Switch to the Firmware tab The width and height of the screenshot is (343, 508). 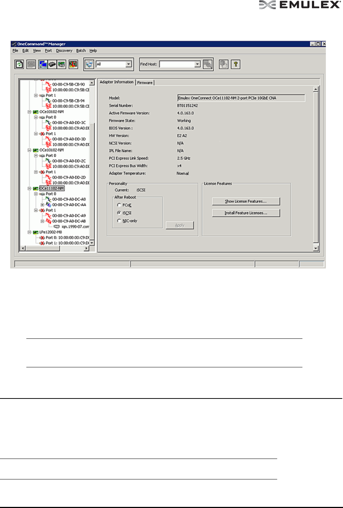coord(145,83)
